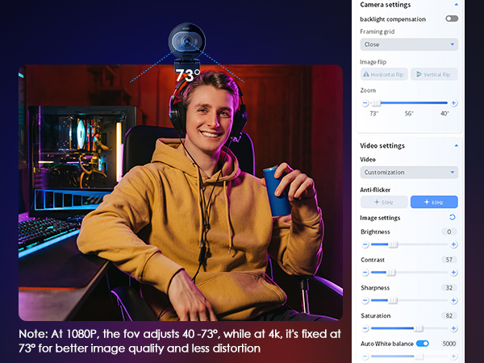Toggle Auto White balance switch

(x=423, y=344)
